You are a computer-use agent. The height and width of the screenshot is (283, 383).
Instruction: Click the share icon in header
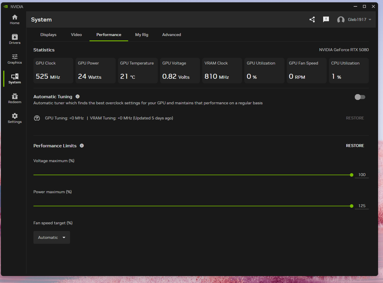pyautogui.click(x=312, y=19)
